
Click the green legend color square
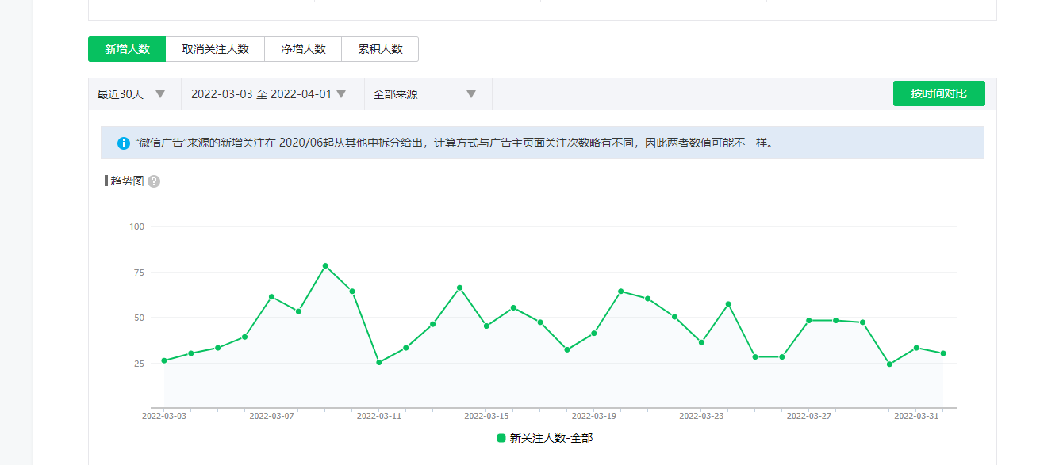pos(501,438)
